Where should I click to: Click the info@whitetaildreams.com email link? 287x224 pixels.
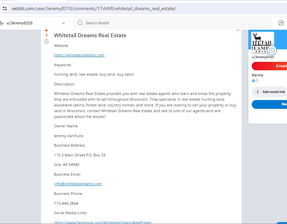(x=78, y=184)
